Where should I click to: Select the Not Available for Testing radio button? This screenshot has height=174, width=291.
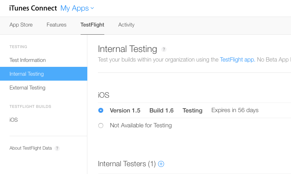tap(101, 126)
